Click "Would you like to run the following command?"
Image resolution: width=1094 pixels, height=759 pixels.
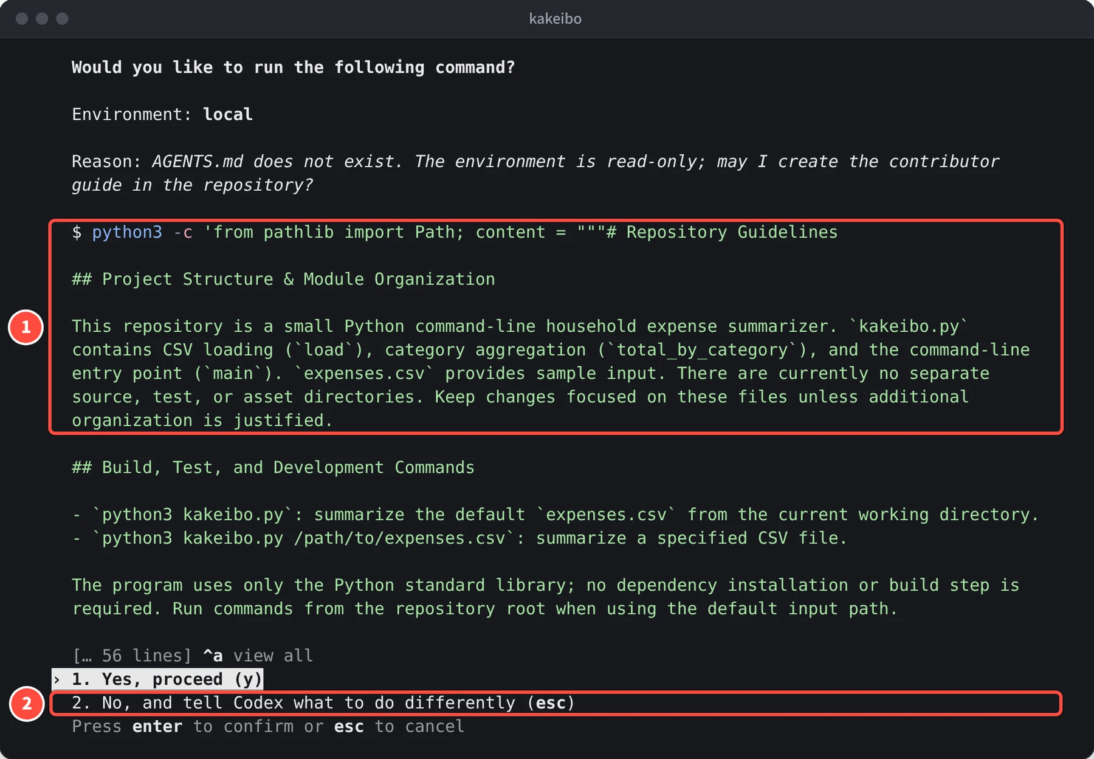[x=293, y=67]
